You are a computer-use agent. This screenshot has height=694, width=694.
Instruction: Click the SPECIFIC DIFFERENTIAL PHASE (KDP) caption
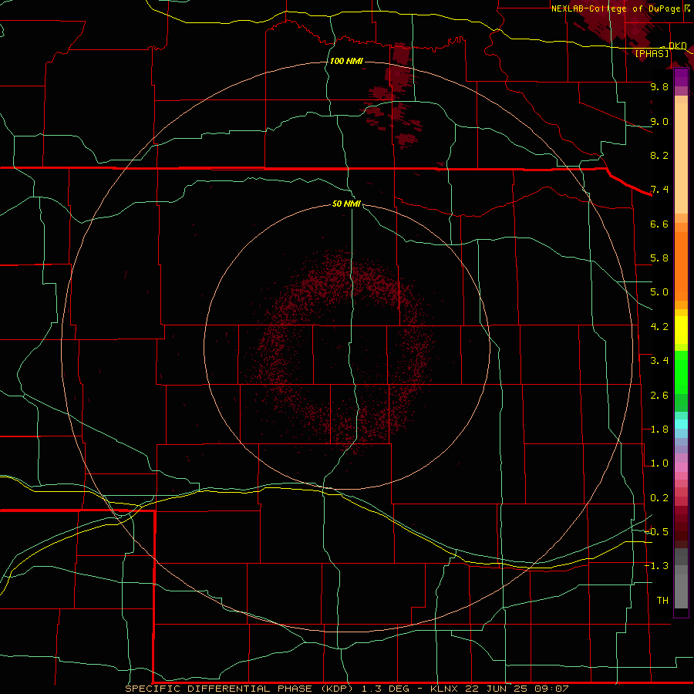pyautogui.click(x=240, y=689)
